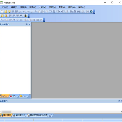
Task: Pin the 文件树窗口 panel
Action: [x=27, y=24]
